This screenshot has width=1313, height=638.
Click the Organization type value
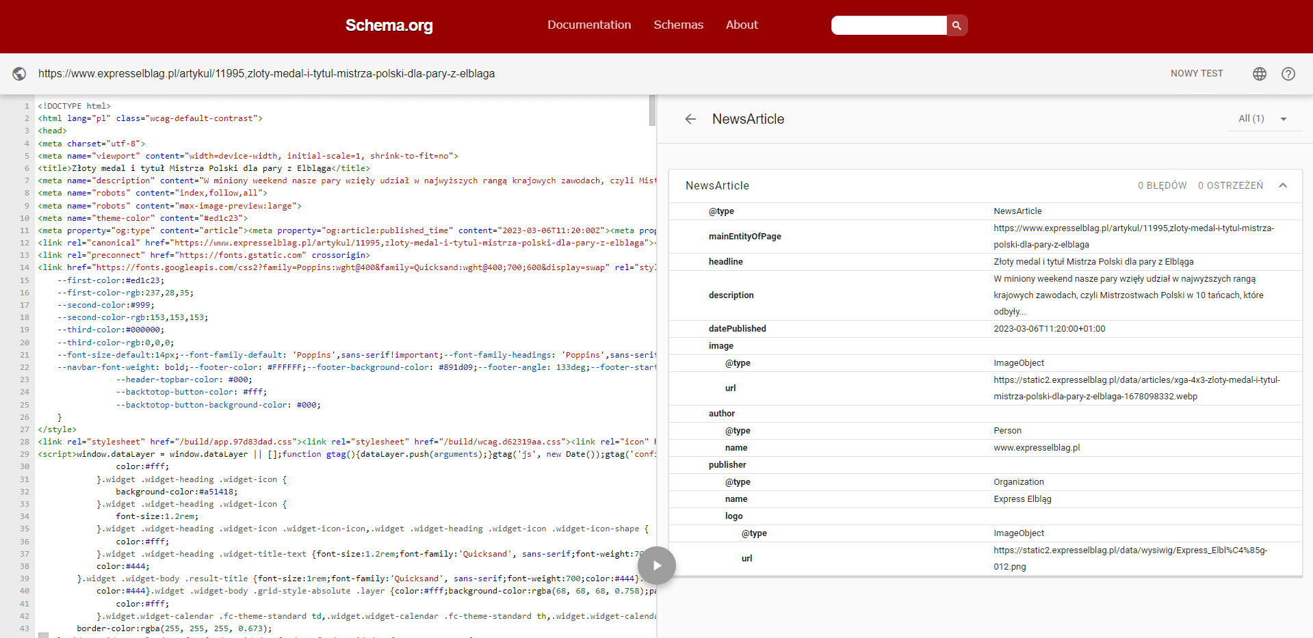point(1018,482)
